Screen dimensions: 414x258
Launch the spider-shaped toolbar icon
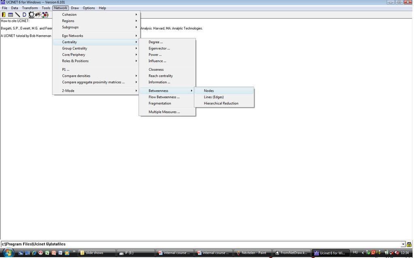click(38, 15)
